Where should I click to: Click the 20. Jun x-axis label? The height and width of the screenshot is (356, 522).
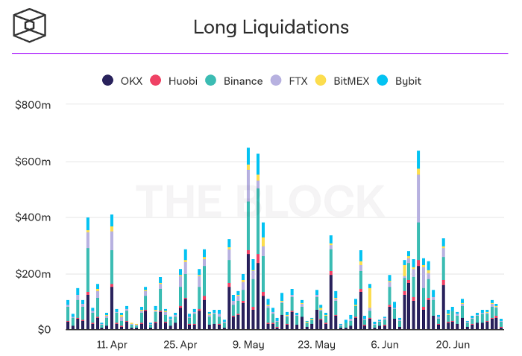[x=453, y=345]
